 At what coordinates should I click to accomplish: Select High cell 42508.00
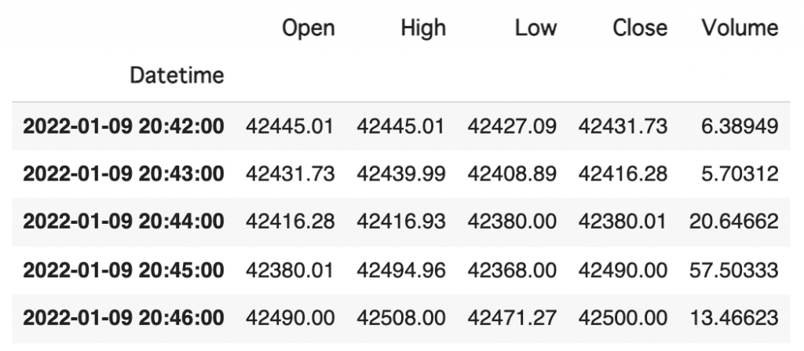pos(401,318)
